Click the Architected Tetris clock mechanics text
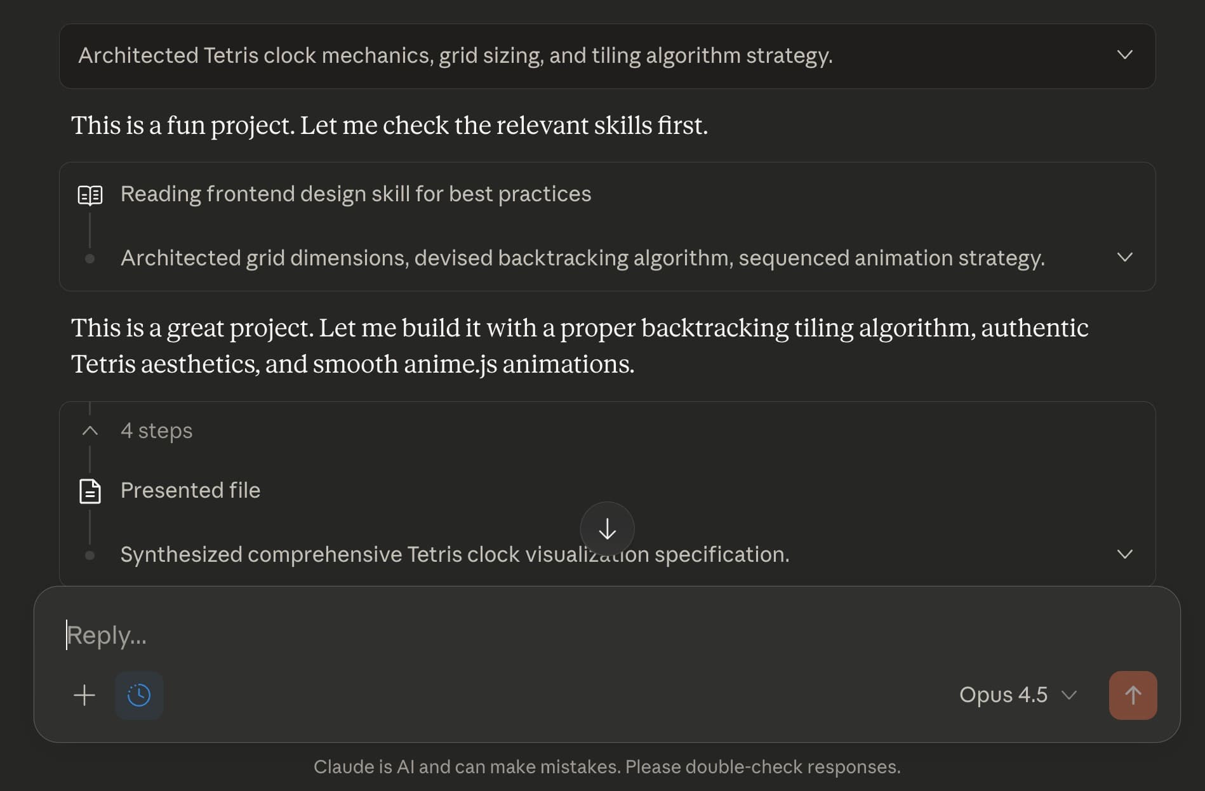This screenshot has width=1205, height=791. 455,56
